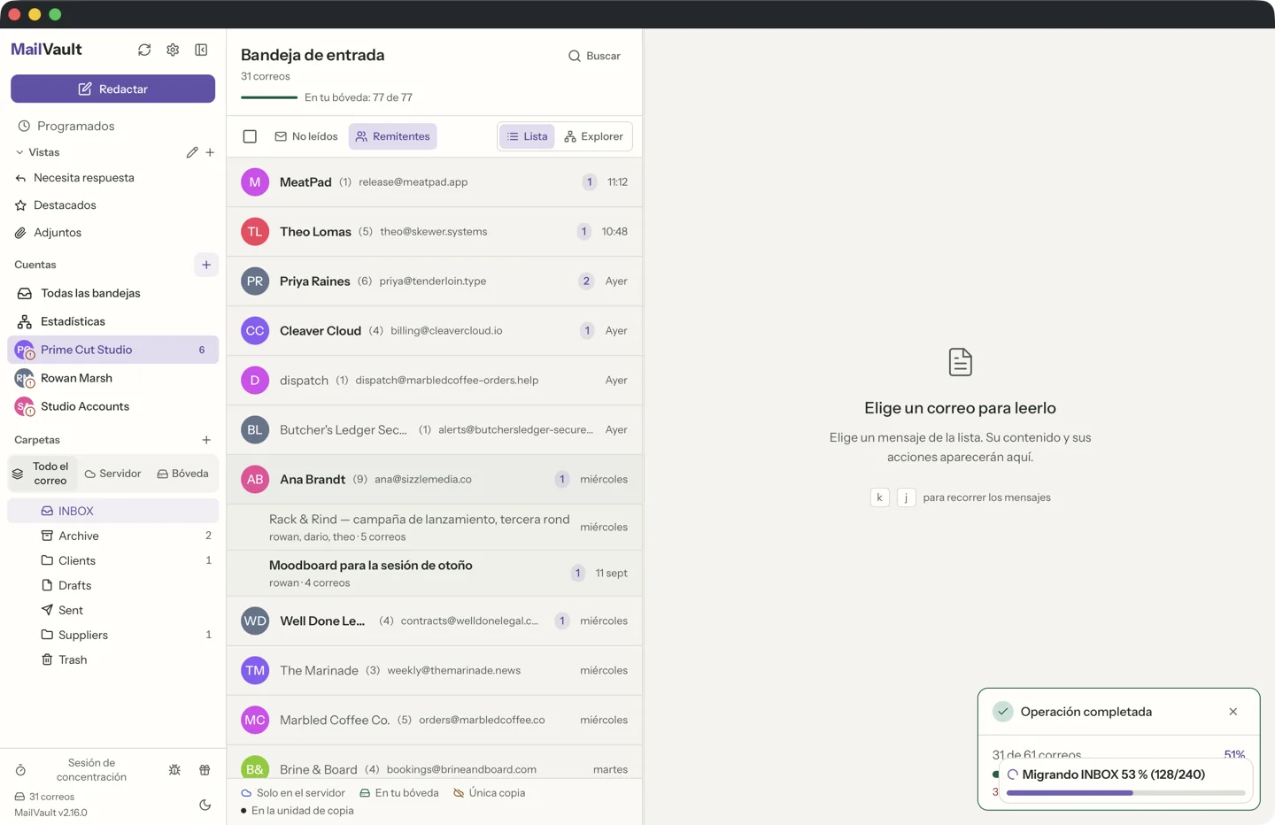Open the Sent folder
The height and width of the screenshot is (825, 1275).
(113, 610)
